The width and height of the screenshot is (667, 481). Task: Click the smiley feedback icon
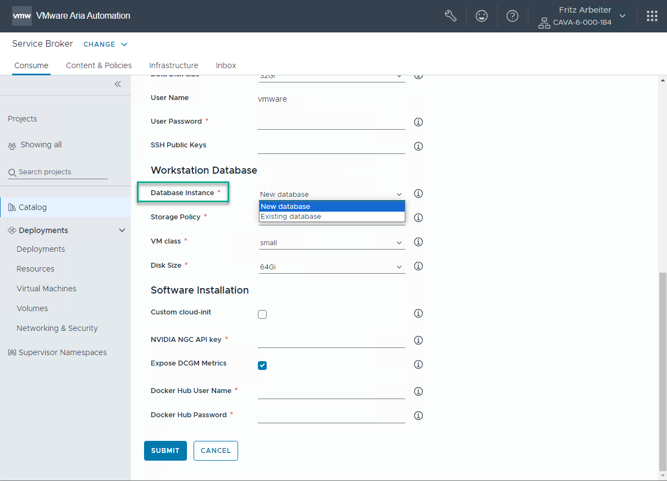[x=482, y=16]
